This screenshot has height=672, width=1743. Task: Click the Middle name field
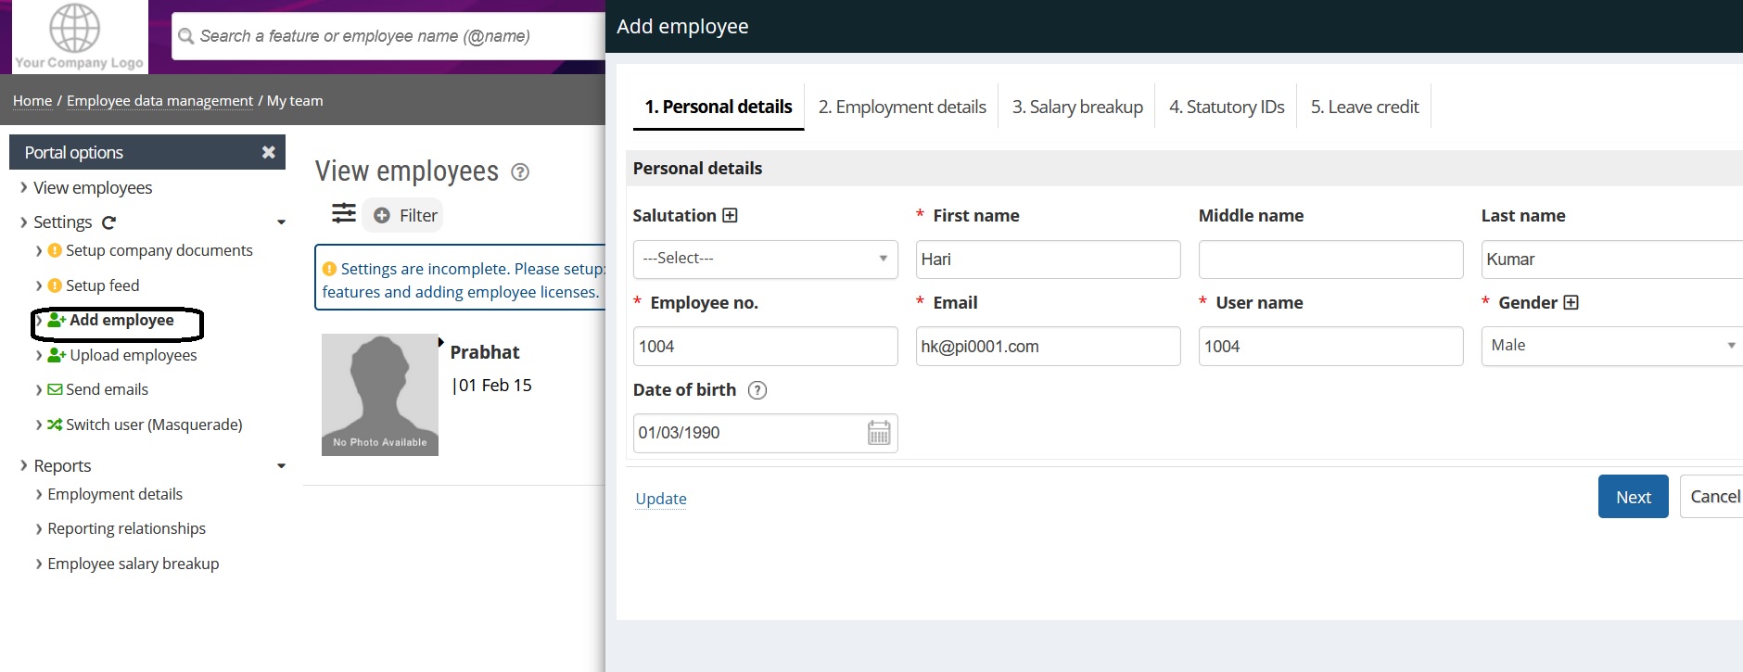tap(1331, 260)
